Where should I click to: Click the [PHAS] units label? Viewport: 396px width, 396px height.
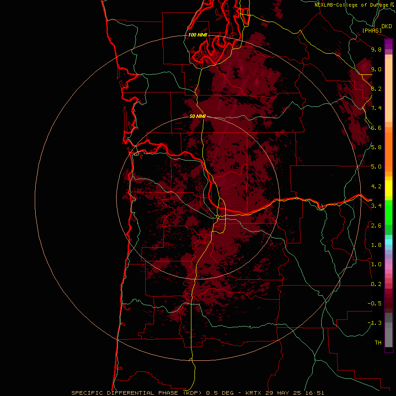coord(372,31)
